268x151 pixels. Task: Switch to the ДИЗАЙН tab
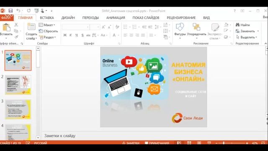(68, 18)
